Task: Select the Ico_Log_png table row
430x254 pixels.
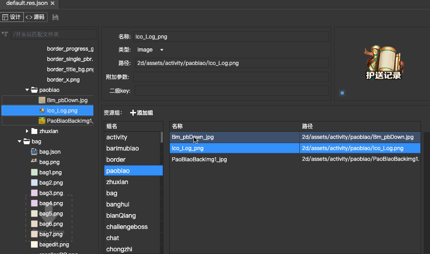Action: (x=295, y=148)
